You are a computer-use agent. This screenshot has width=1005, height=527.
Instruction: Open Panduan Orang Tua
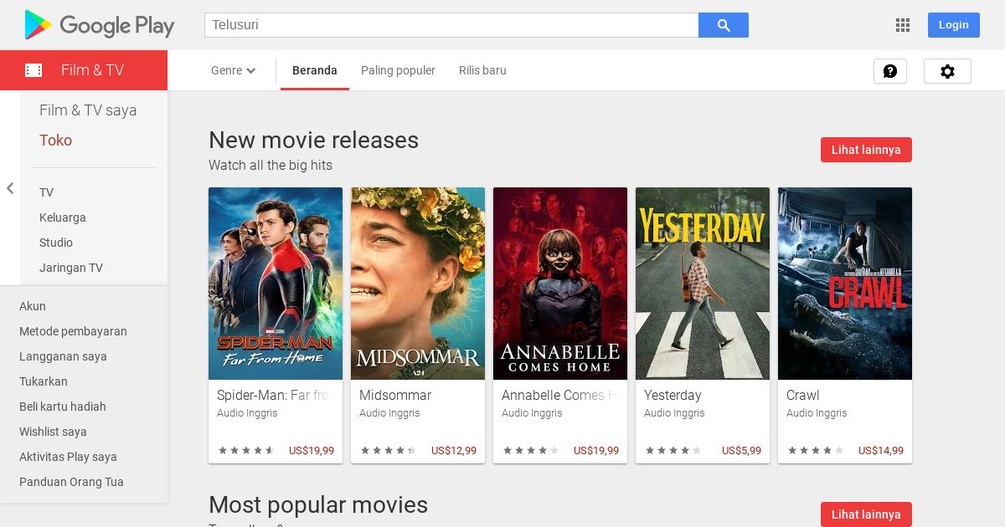pyautogui.click(x=71, y=482)
